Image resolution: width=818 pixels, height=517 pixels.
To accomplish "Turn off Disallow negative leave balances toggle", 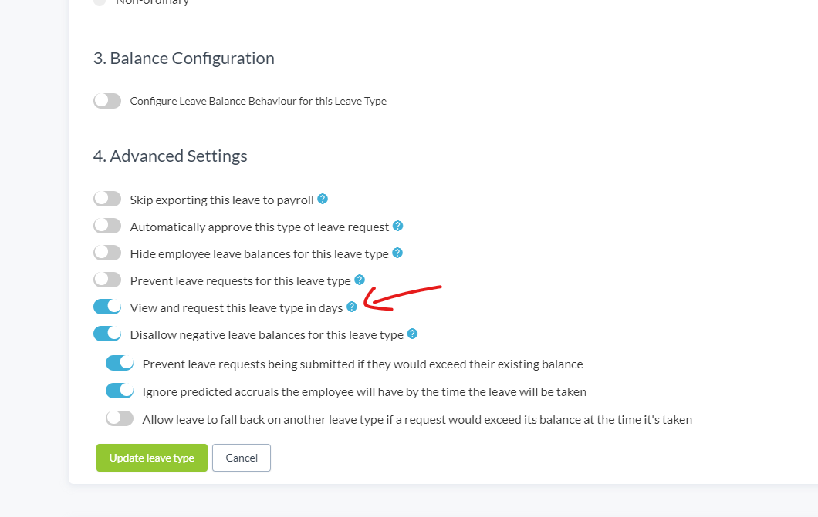I will [107, 334].
